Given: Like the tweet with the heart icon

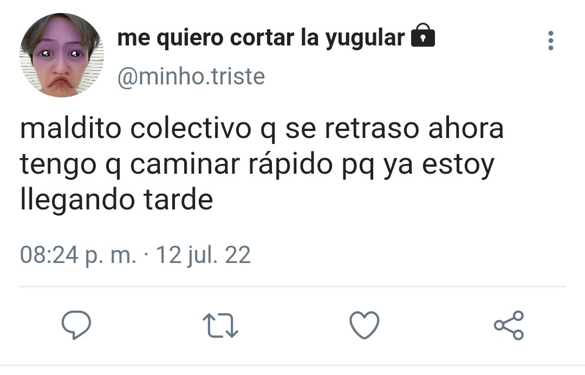Looking at the screenshot, I should 364,325.
